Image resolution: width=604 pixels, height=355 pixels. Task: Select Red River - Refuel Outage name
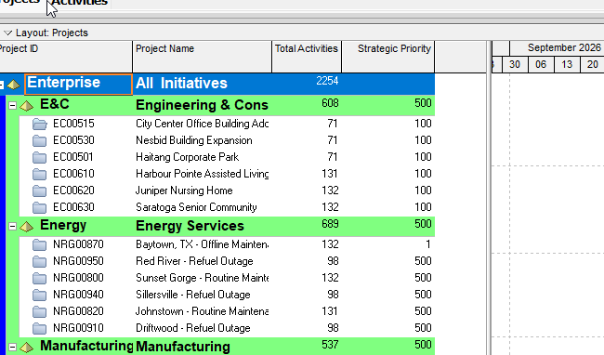(194, 261)
